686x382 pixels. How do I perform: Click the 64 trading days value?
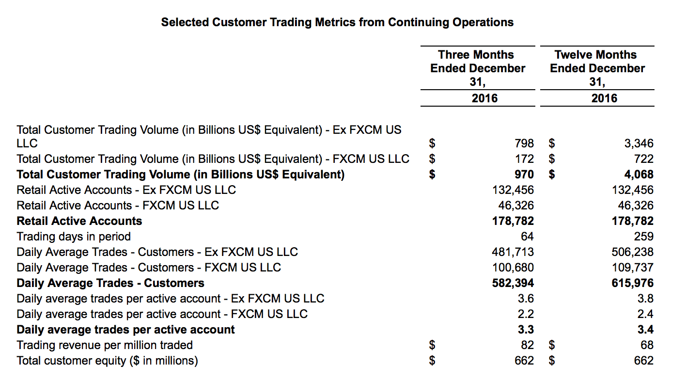(527, 237)
